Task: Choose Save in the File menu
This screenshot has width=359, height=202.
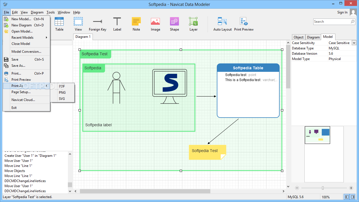Action: click(x=26, y=59)
